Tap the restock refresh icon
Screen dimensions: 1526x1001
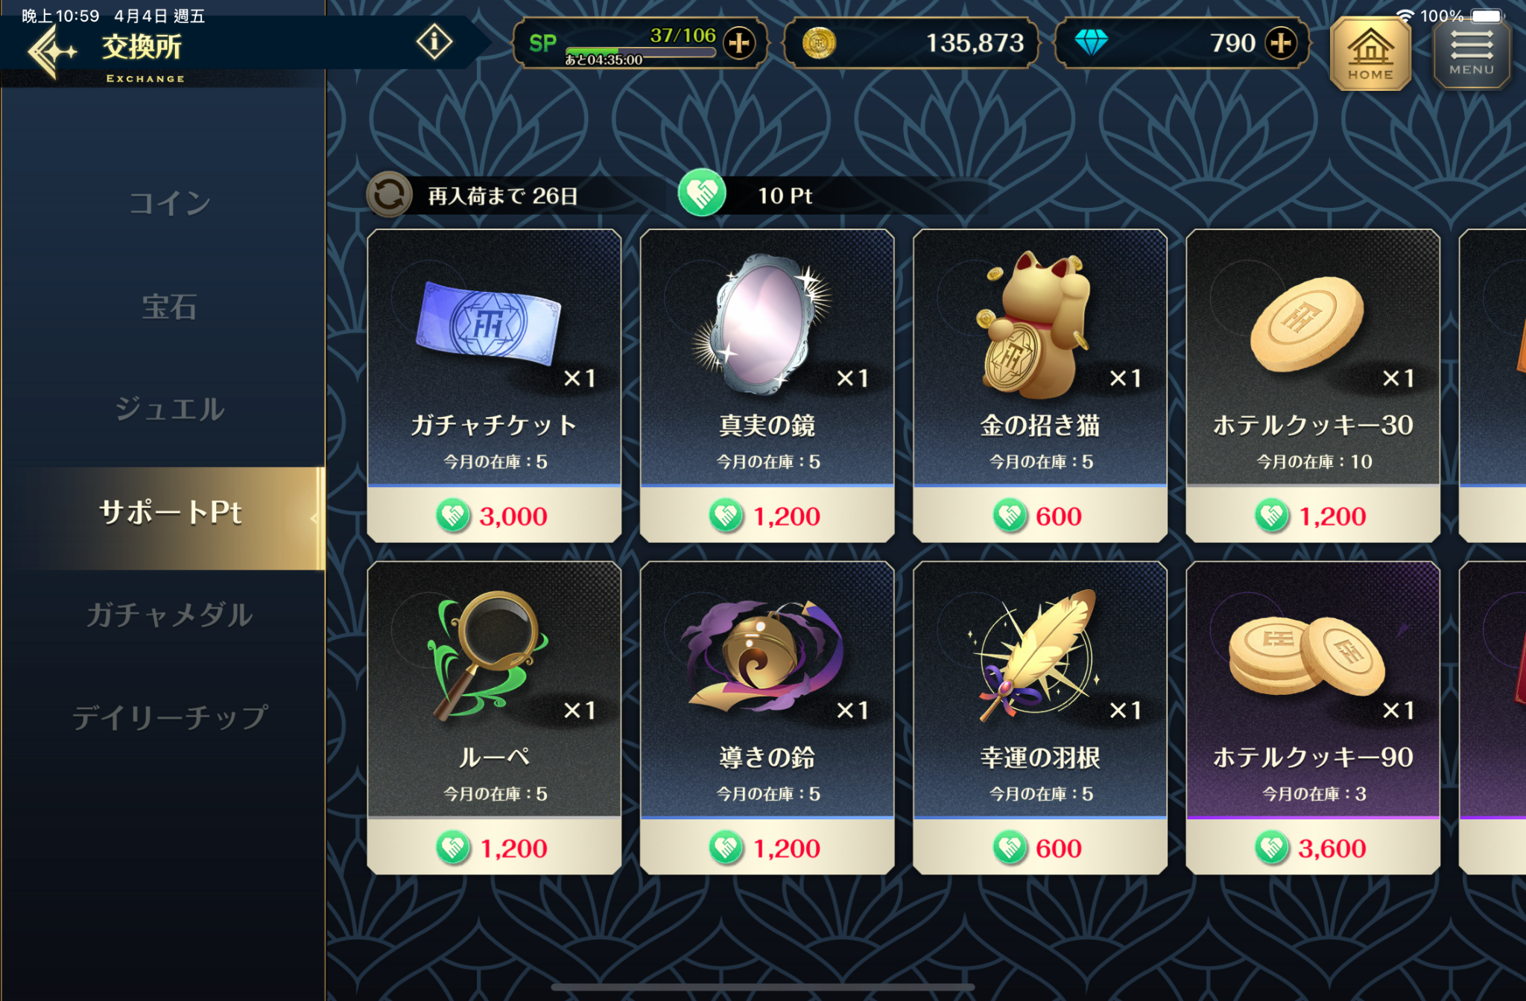pos(389,195)
